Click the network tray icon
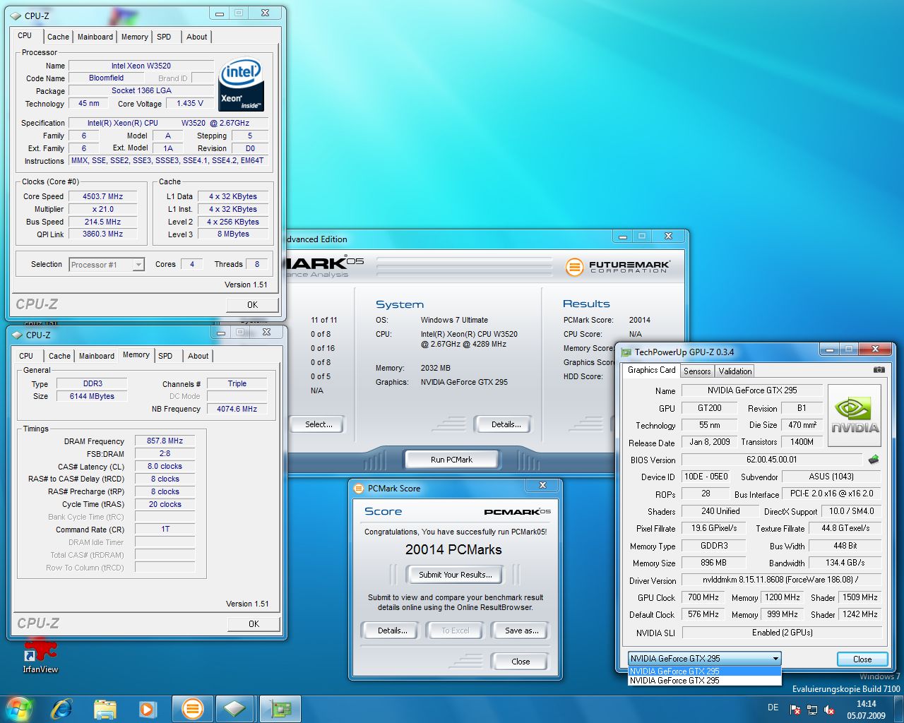Screen dimensions: 904x723 (x=812, y=710)
